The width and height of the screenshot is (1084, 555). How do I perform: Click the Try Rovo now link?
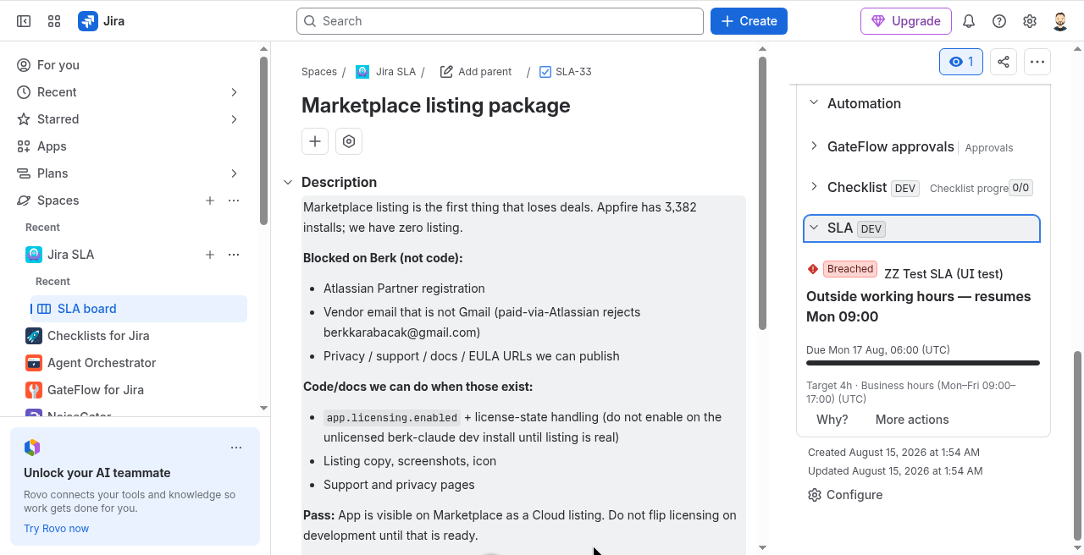(56, 529)
